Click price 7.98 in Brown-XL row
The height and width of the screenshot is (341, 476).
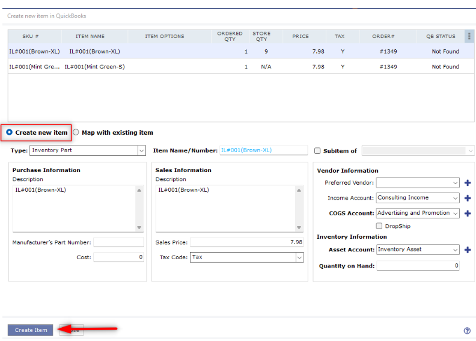pyautogui.click(x=318, y=51)
